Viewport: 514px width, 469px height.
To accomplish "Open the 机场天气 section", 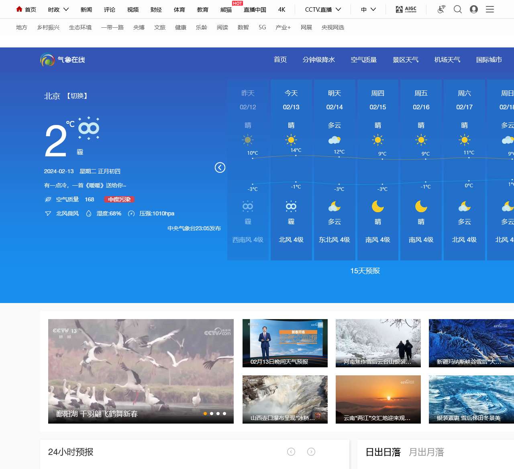I will pyautogui.click(x=447, y=60).
